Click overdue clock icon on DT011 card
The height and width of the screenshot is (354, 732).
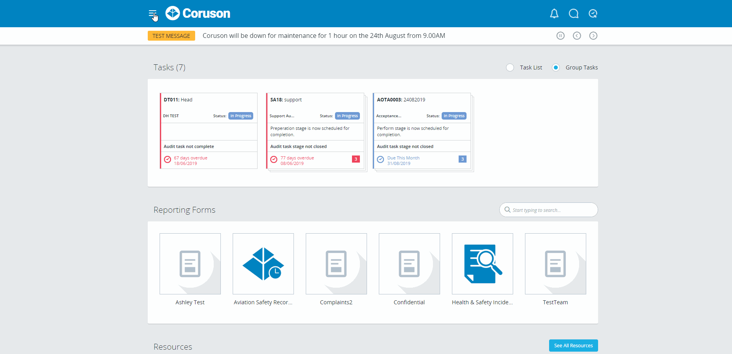point(167,159)
